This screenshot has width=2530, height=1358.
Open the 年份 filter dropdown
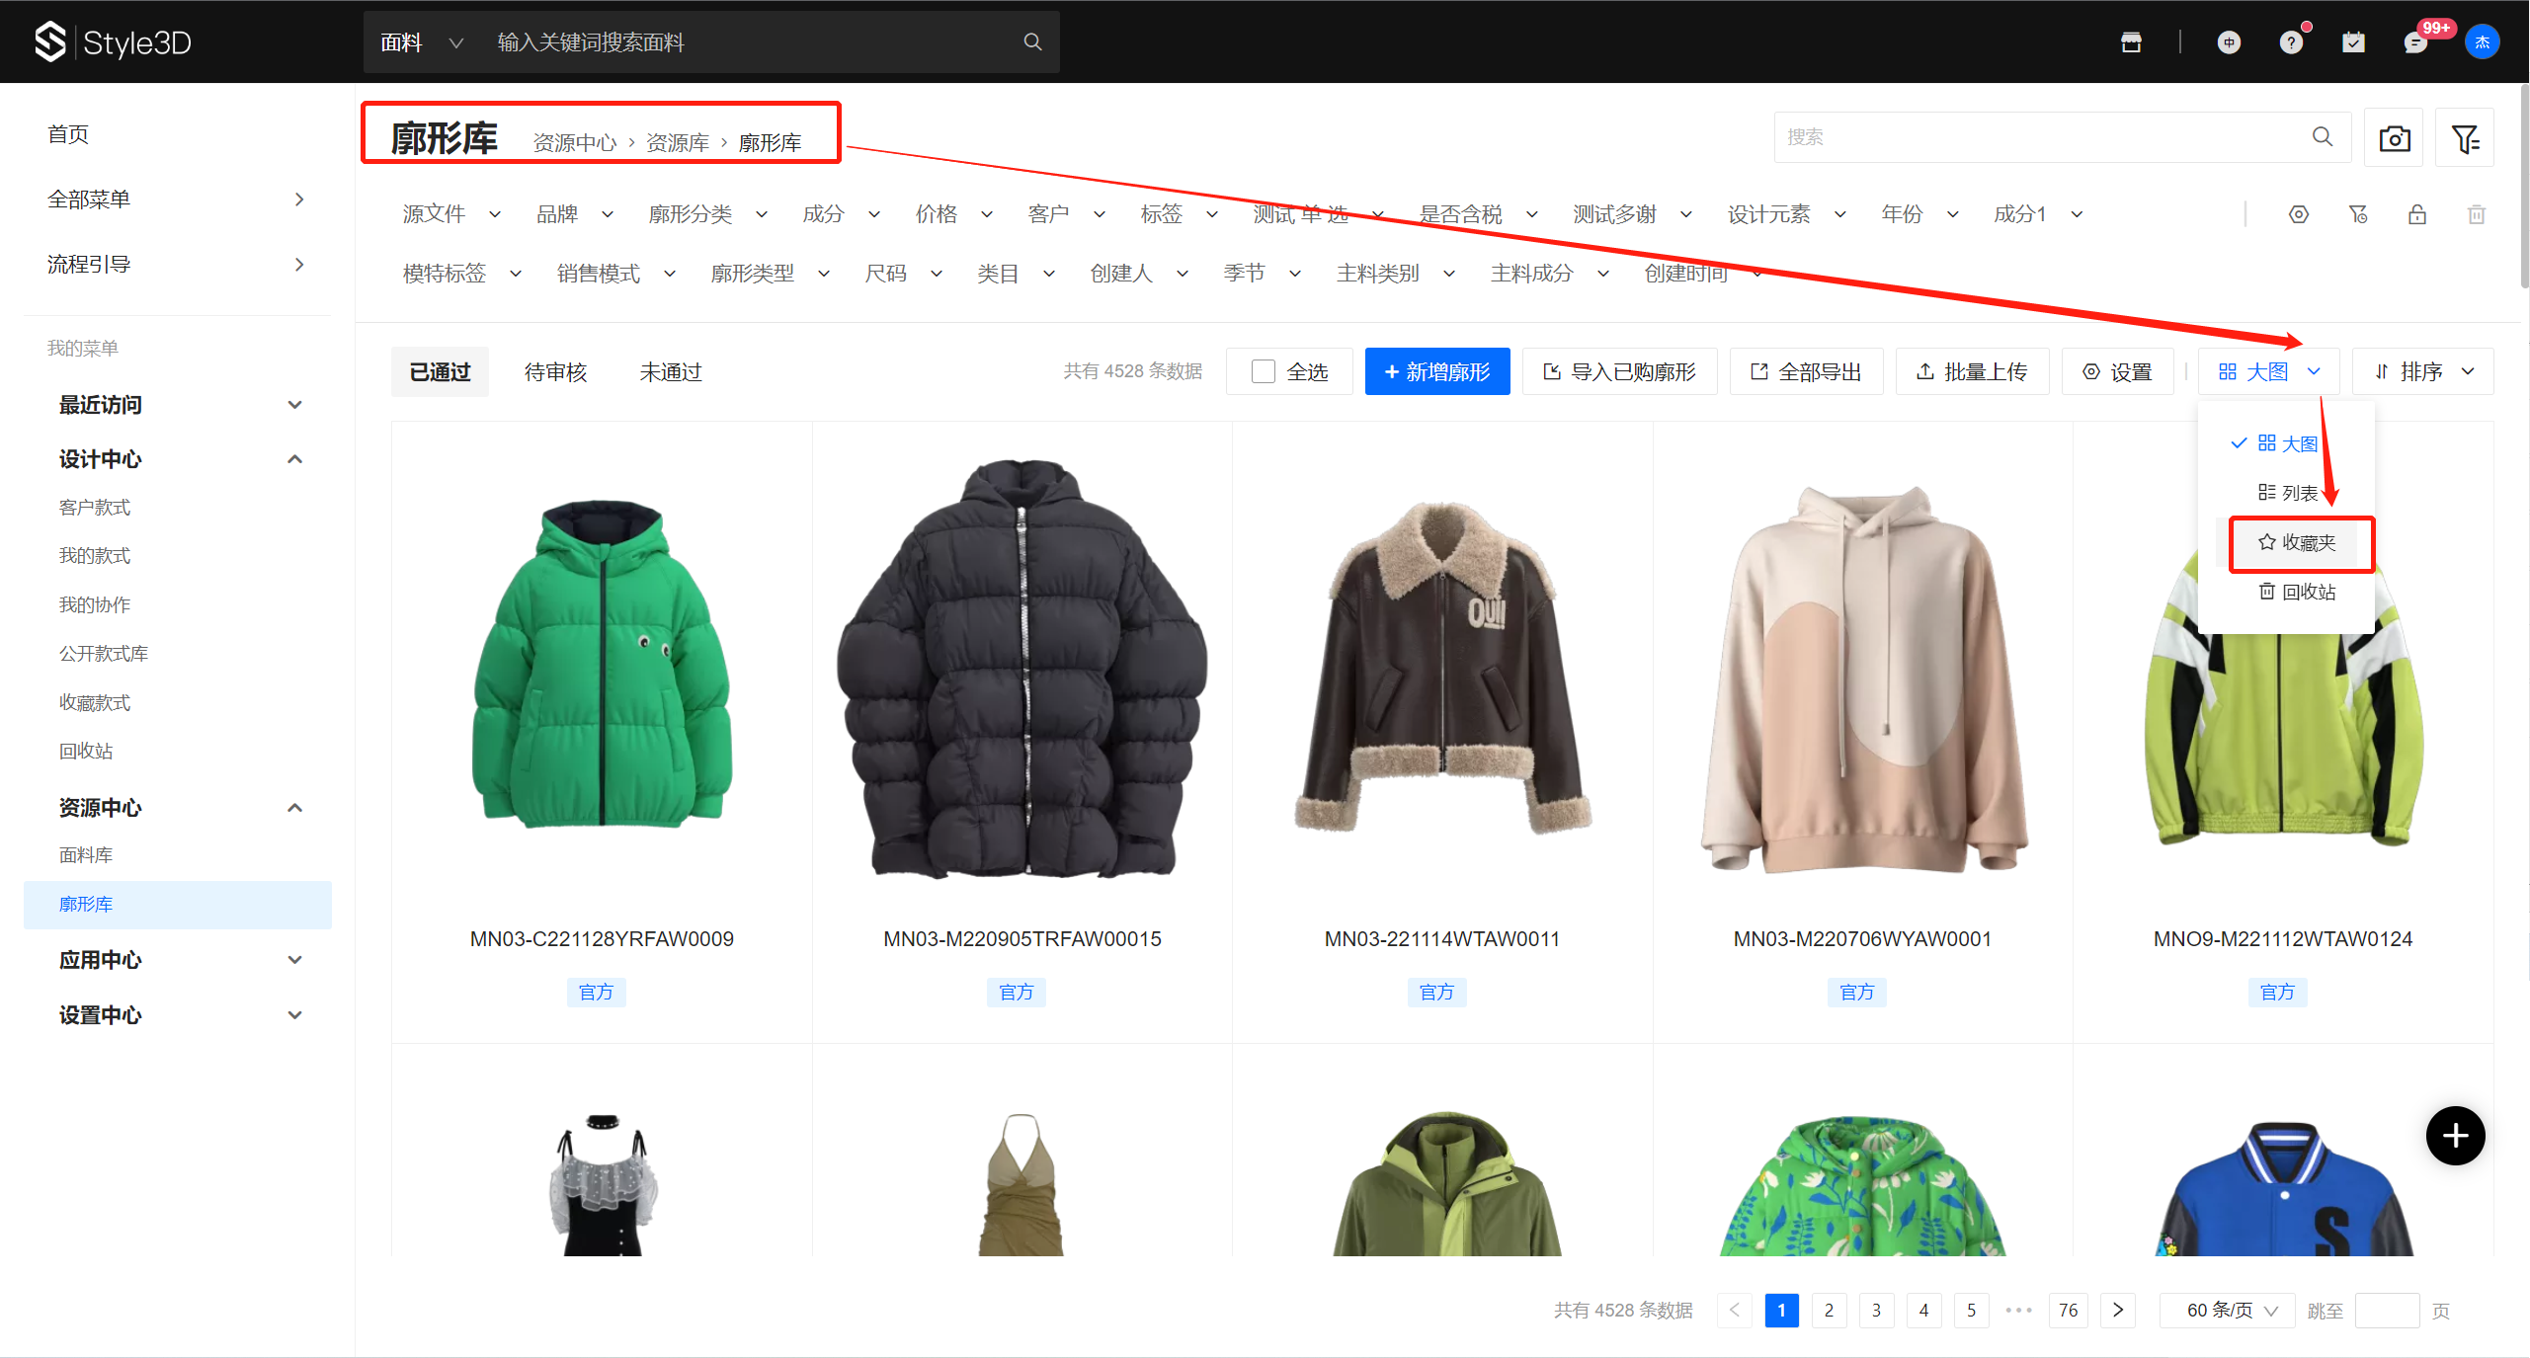pyautogui.click(x=1919, y=214)
